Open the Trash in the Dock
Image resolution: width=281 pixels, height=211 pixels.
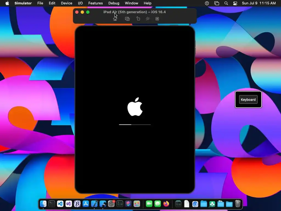[238, 204]
